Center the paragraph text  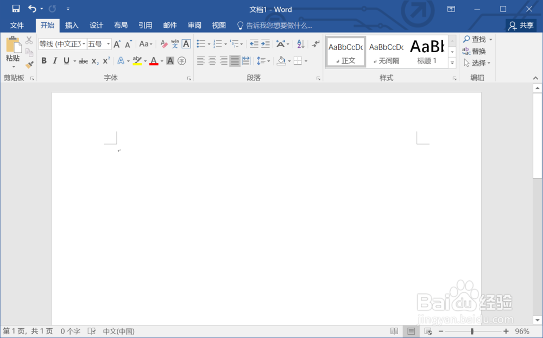(212, 61)
